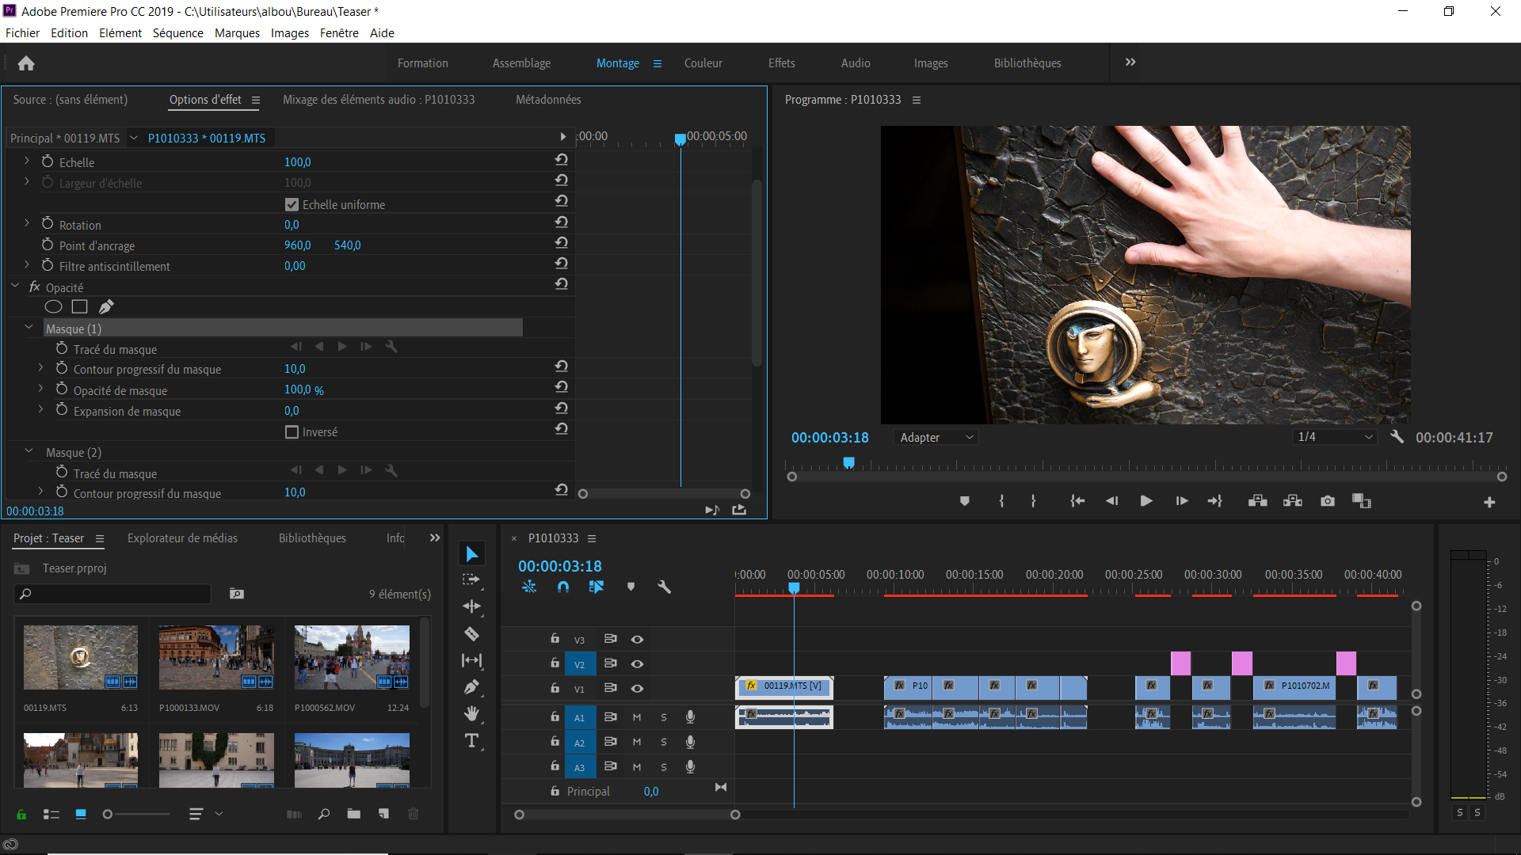Switch to Effets workspace

coord(781,63)
